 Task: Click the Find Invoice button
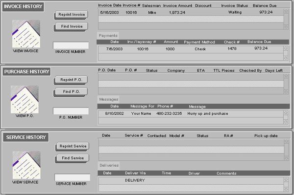[x=72, y=26]
